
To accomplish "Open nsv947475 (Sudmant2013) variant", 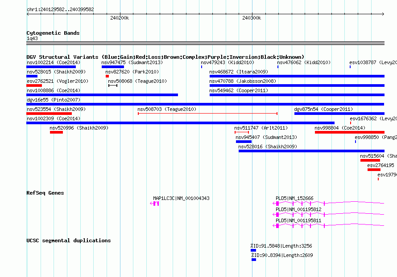I will [x=132, y=62].
